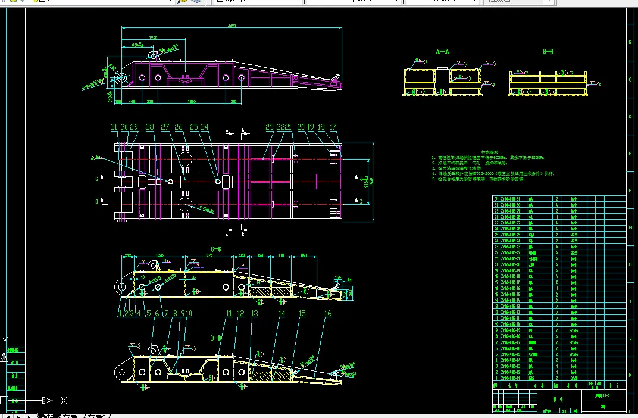Switch to the 布局2 layout tab
The width and height of the screenshot is (638, 418).
[97, 416]
